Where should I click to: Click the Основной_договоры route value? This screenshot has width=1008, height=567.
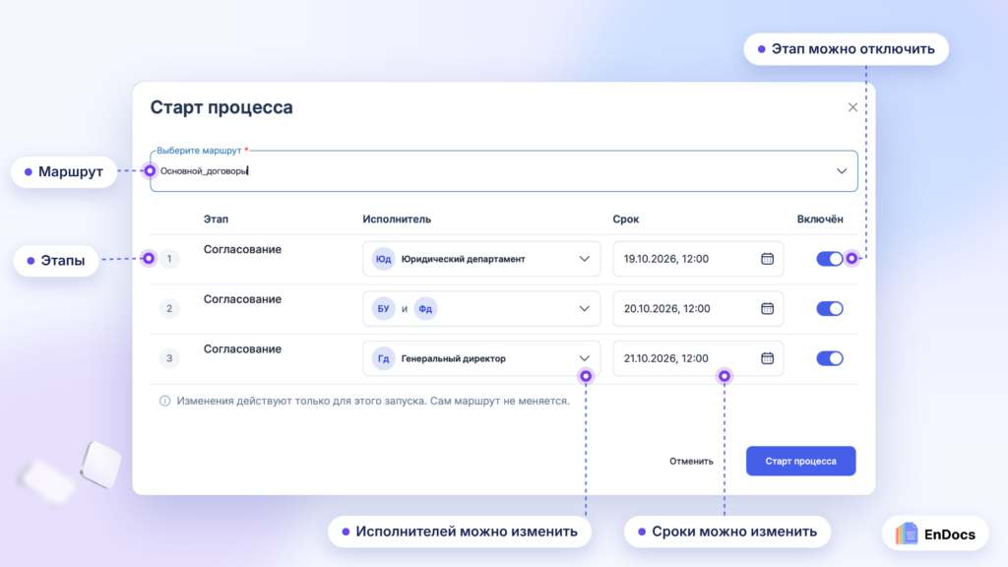204,171
